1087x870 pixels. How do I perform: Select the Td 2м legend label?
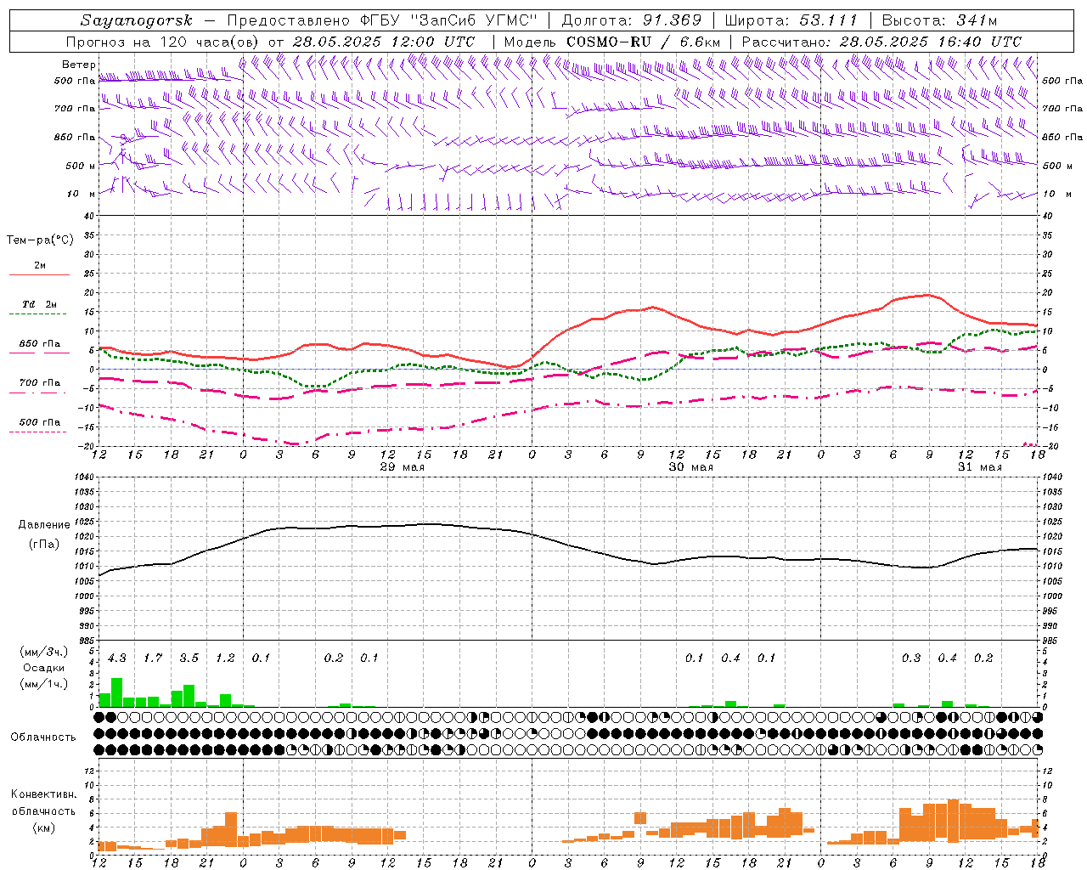coord(40,304)
